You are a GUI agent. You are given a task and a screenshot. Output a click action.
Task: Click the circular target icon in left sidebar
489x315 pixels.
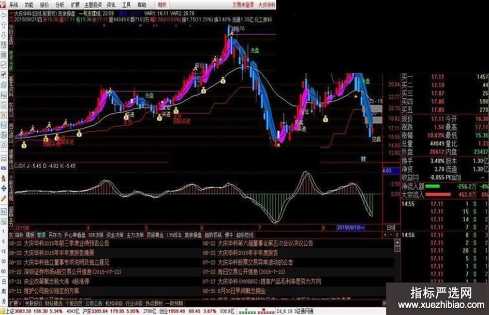click(x=4, y=145)
